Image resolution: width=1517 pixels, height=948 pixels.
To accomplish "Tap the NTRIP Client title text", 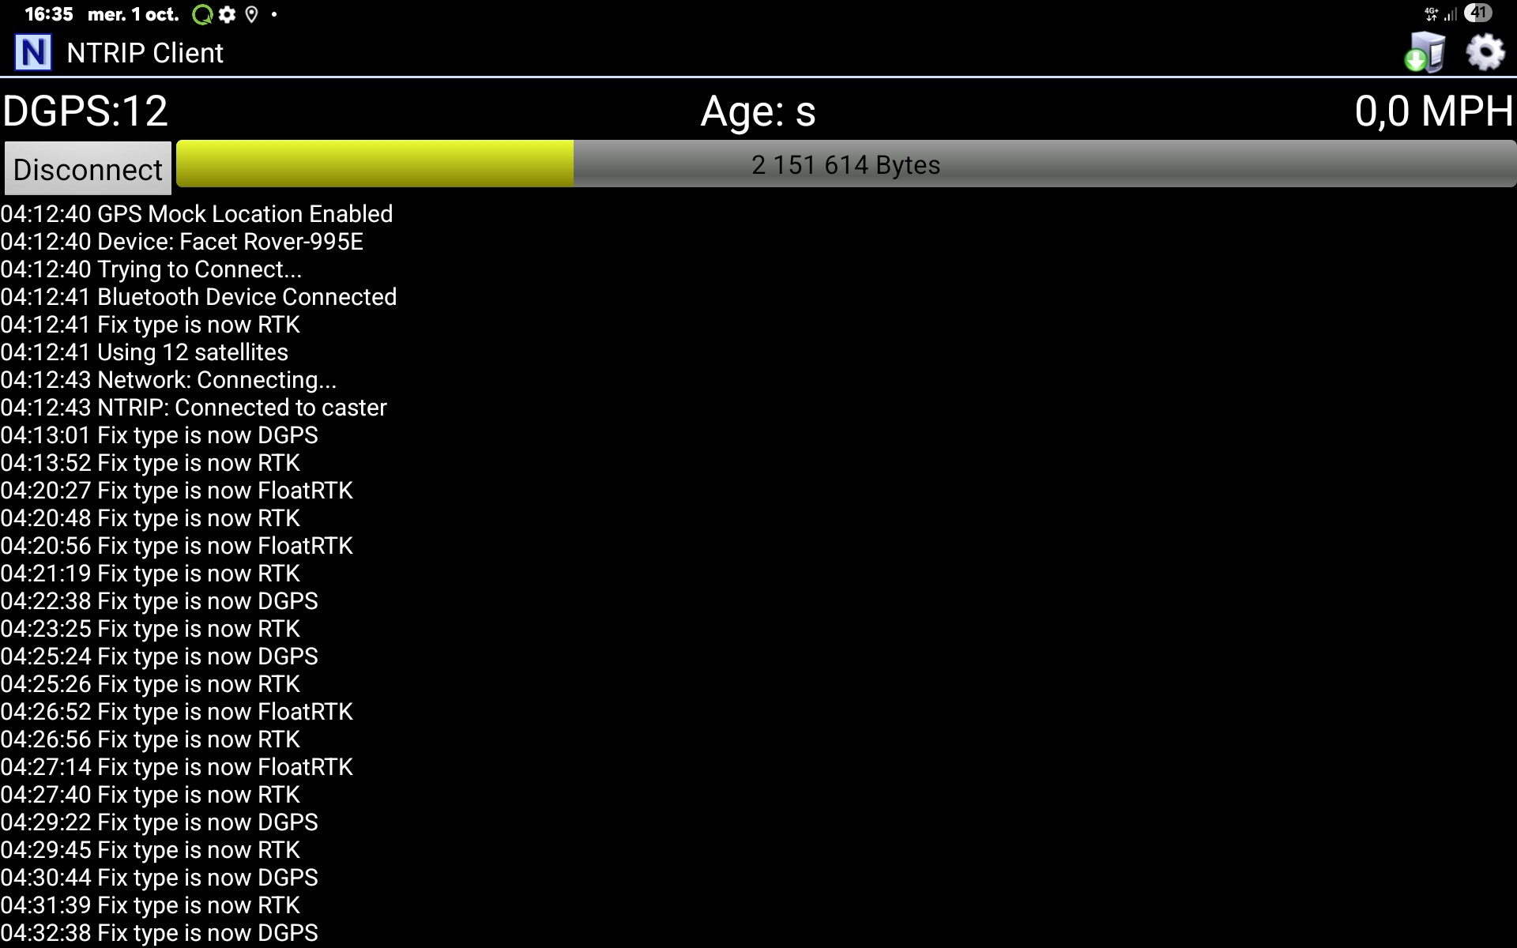I will (145, 53).
